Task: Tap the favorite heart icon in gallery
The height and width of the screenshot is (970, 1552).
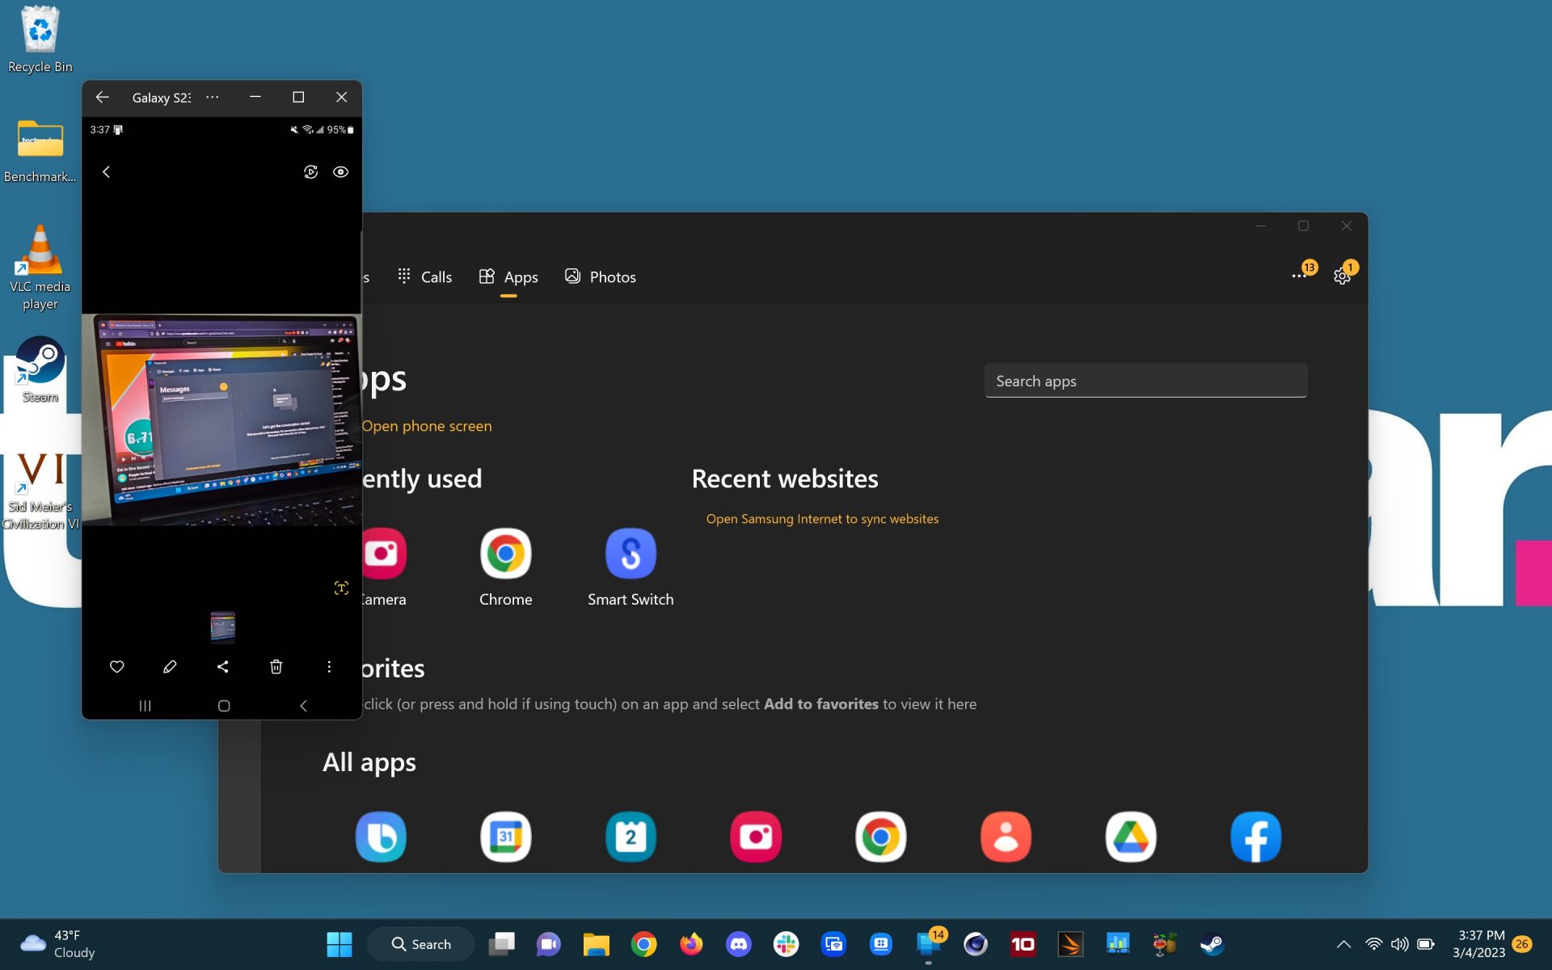Action: (116, 667)
